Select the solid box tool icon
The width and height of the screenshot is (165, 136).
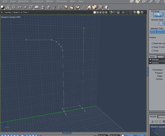click(x=66, y=7)
